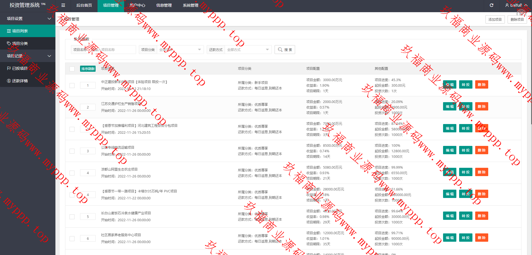Check the box for 社区居家养老服务中心项目 row
The image size is (532, 255).
click(72, 239)
